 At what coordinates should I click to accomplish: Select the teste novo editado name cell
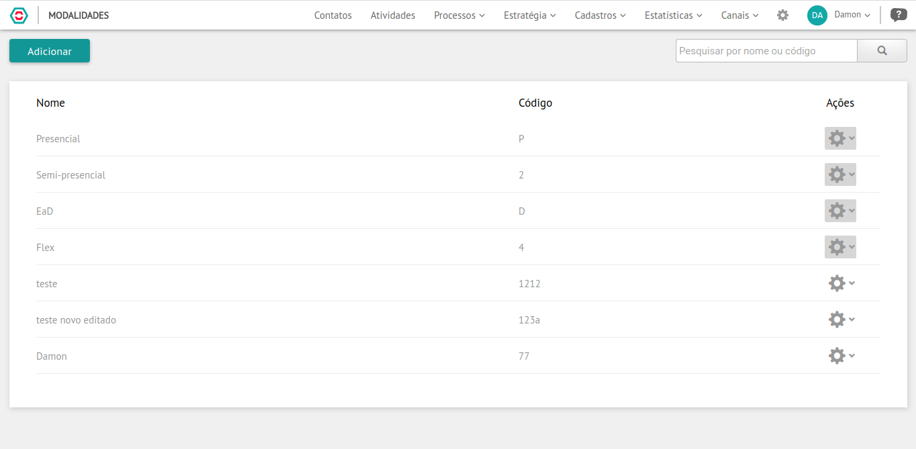[x=76, y=320]
